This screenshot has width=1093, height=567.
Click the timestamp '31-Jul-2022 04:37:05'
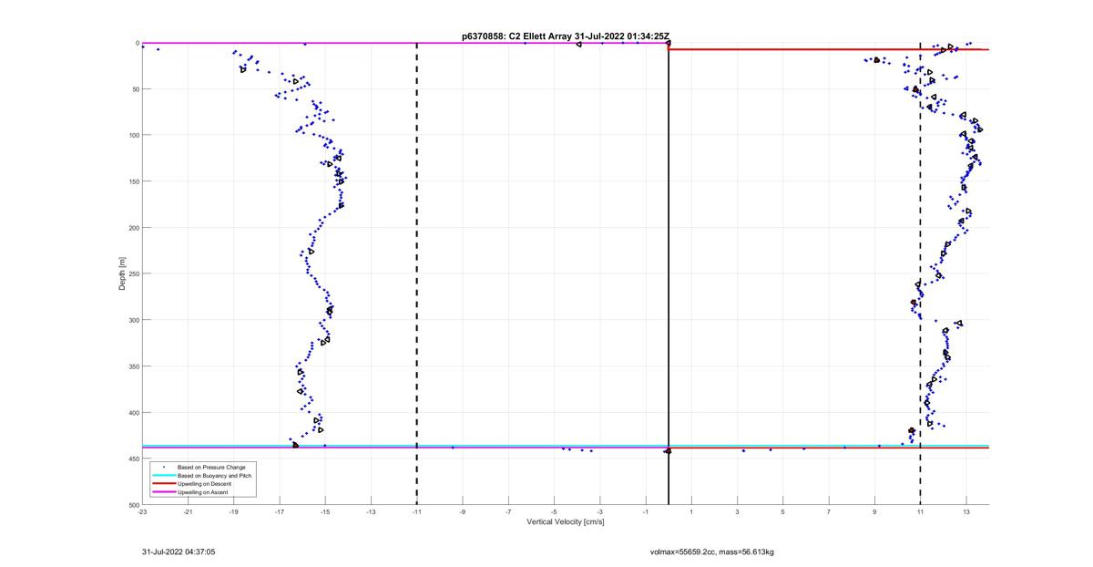tap(179, 552)
